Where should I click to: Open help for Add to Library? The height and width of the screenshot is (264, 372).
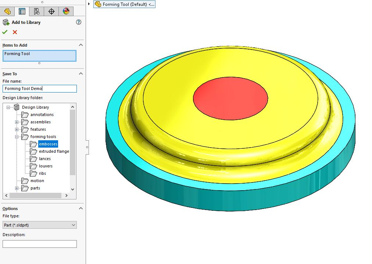point(78,22)
